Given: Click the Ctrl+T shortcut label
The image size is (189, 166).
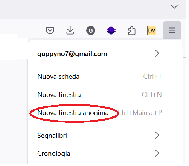Looking at the screenshot, I should [x=152, y=77].
